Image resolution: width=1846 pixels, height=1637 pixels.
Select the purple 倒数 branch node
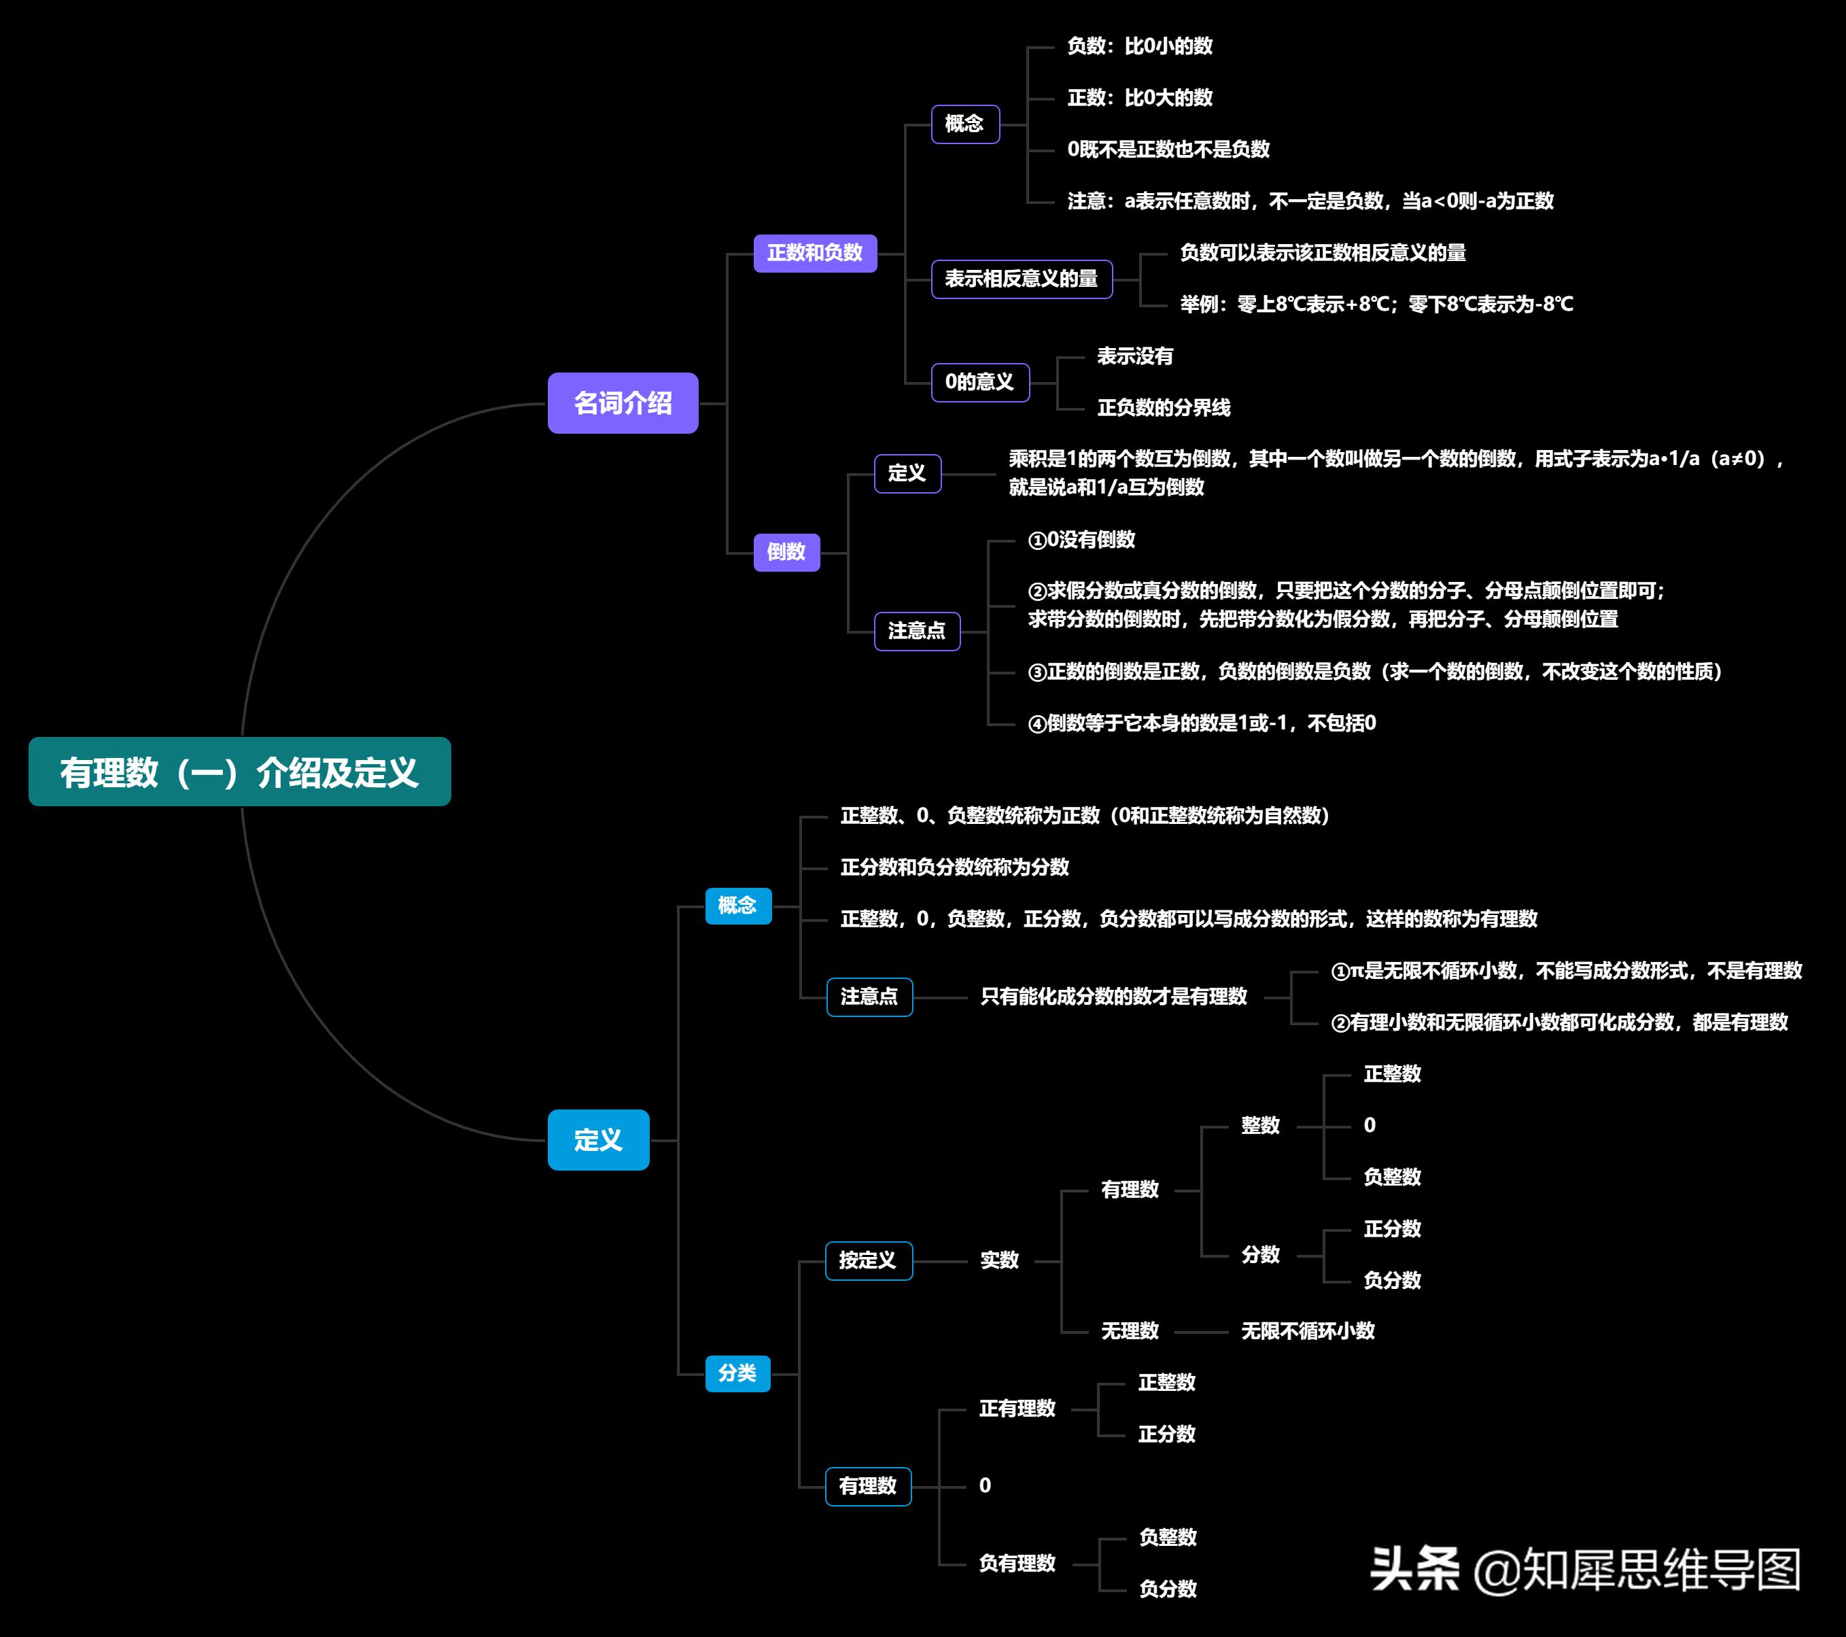click(786, 552)
